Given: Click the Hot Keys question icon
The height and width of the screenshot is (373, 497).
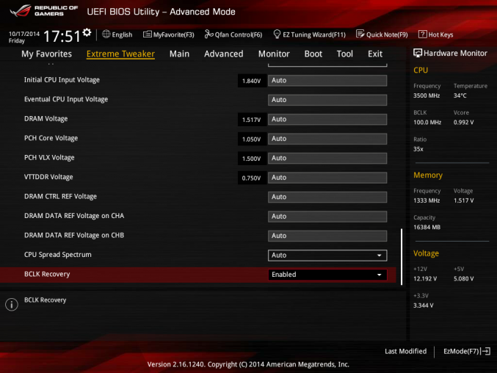Looking at the screenshot, I should point(423,35).
